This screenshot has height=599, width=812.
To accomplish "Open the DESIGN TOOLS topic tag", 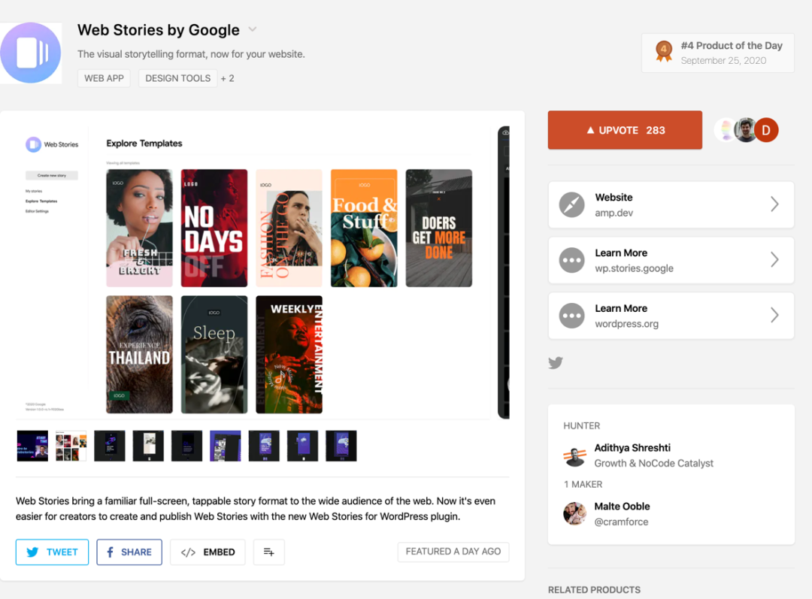I will point(177,78).
